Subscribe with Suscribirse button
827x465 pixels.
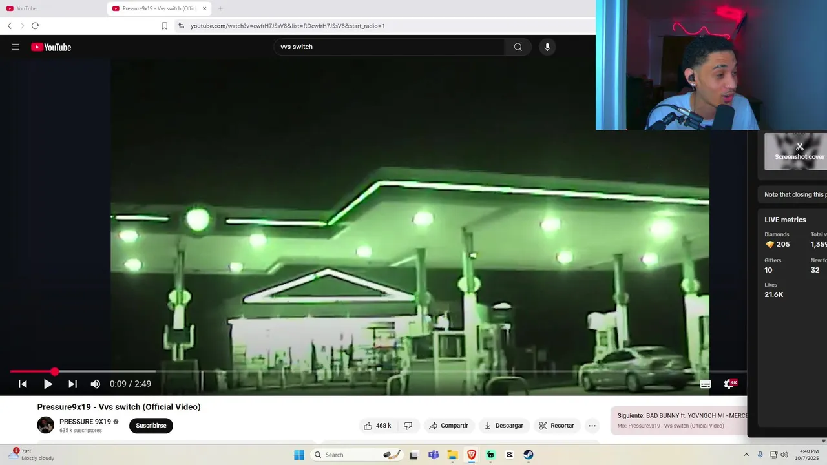click(x=151, y=426)
